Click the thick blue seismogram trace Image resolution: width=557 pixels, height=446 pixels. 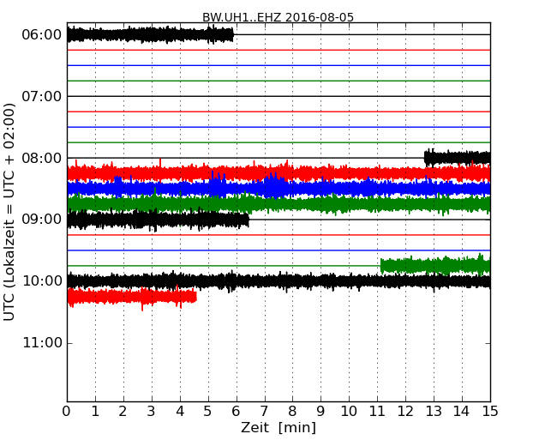click(274, 186)
